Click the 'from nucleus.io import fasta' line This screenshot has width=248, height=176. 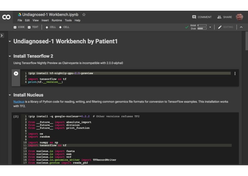click(x=51, y=151)
